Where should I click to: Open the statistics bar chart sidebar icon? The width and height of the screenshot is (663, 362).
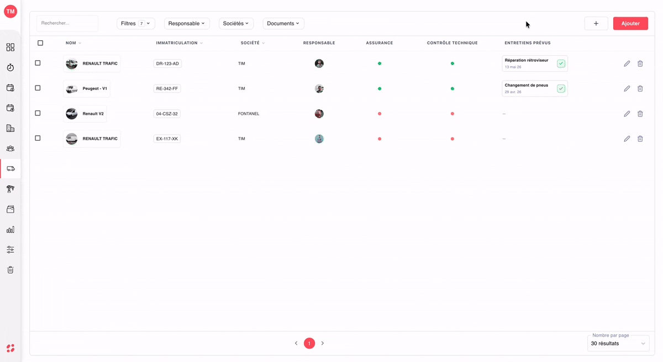[x=10, y=229]
